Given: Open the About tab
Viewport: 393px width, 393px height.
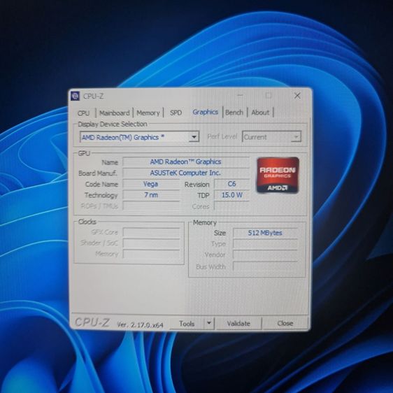Looking at the screenshot, I should tap(260, 113).
